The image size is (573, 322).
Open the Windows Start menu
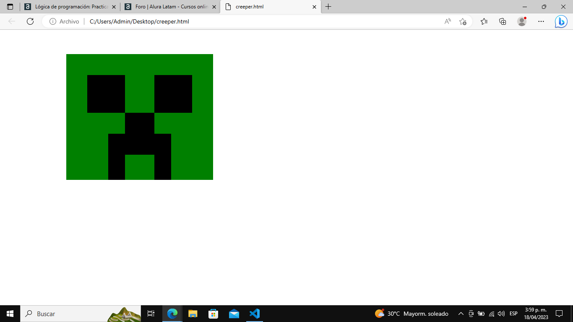click(x=10, y=314)
